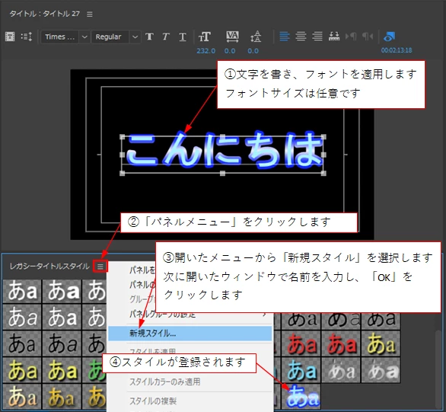Image resolution: width=446 pixels, height=412 pixels.
Task: Align text left
Action: 285,37
